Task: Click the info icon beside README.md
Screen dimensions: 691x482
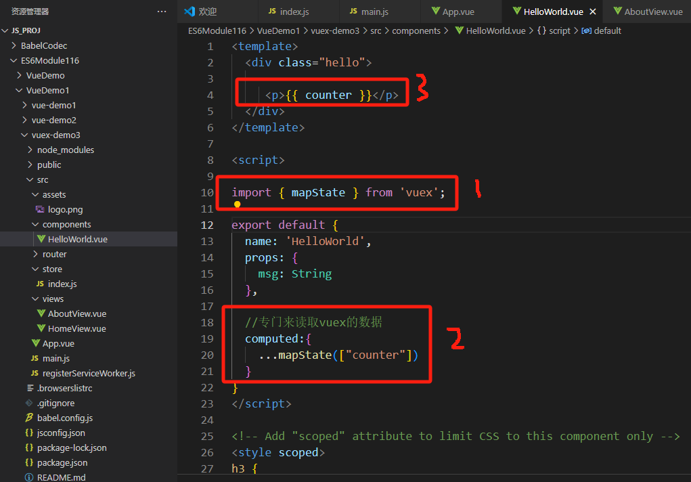Action: click(x=29, y=477)
